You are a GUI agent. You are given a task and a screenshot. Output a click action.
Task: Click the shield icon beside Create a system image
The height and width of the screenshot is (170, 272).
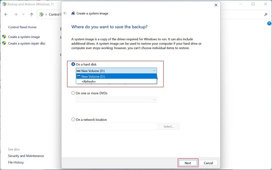(x=4, y=37)
